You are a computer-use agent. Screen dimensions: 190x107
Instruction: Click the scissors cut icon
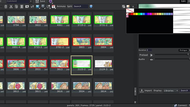click(11, 6)
